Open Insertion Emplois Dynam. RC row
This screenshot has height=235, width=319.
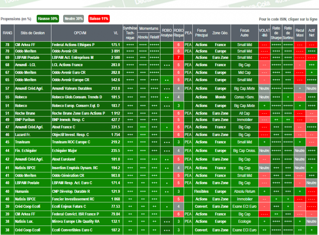159,168
